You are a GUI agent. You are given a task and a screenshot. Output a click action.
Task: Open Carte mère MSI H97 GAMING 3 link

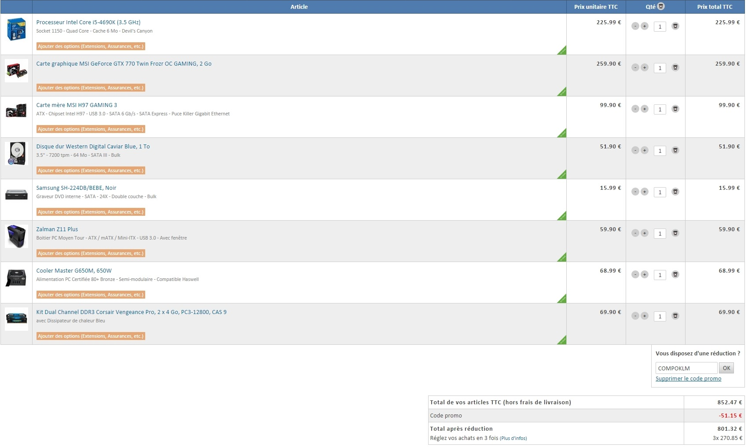pyautogui.click(x=77, y=105)
